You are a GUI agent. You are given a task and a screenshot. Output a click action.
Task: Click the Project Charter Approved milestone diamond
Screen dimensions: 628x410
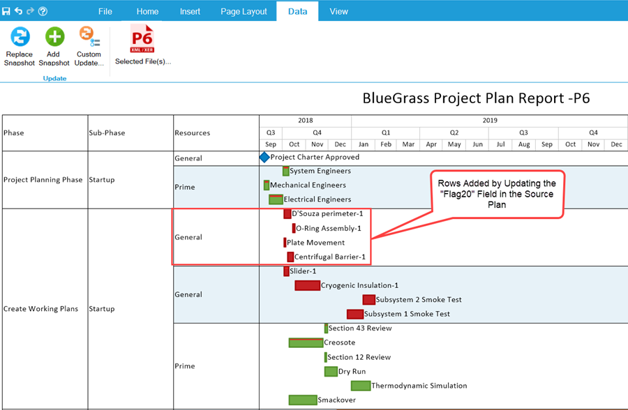[x=264, y=158]
